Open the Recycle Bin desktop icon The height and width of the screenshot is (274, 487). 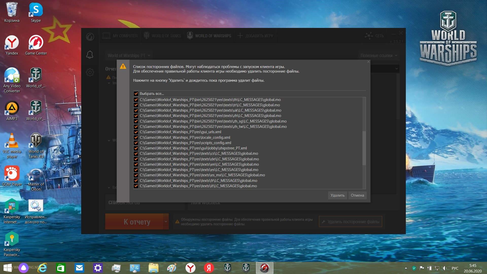pyautogui.click(x=12, y=12)
